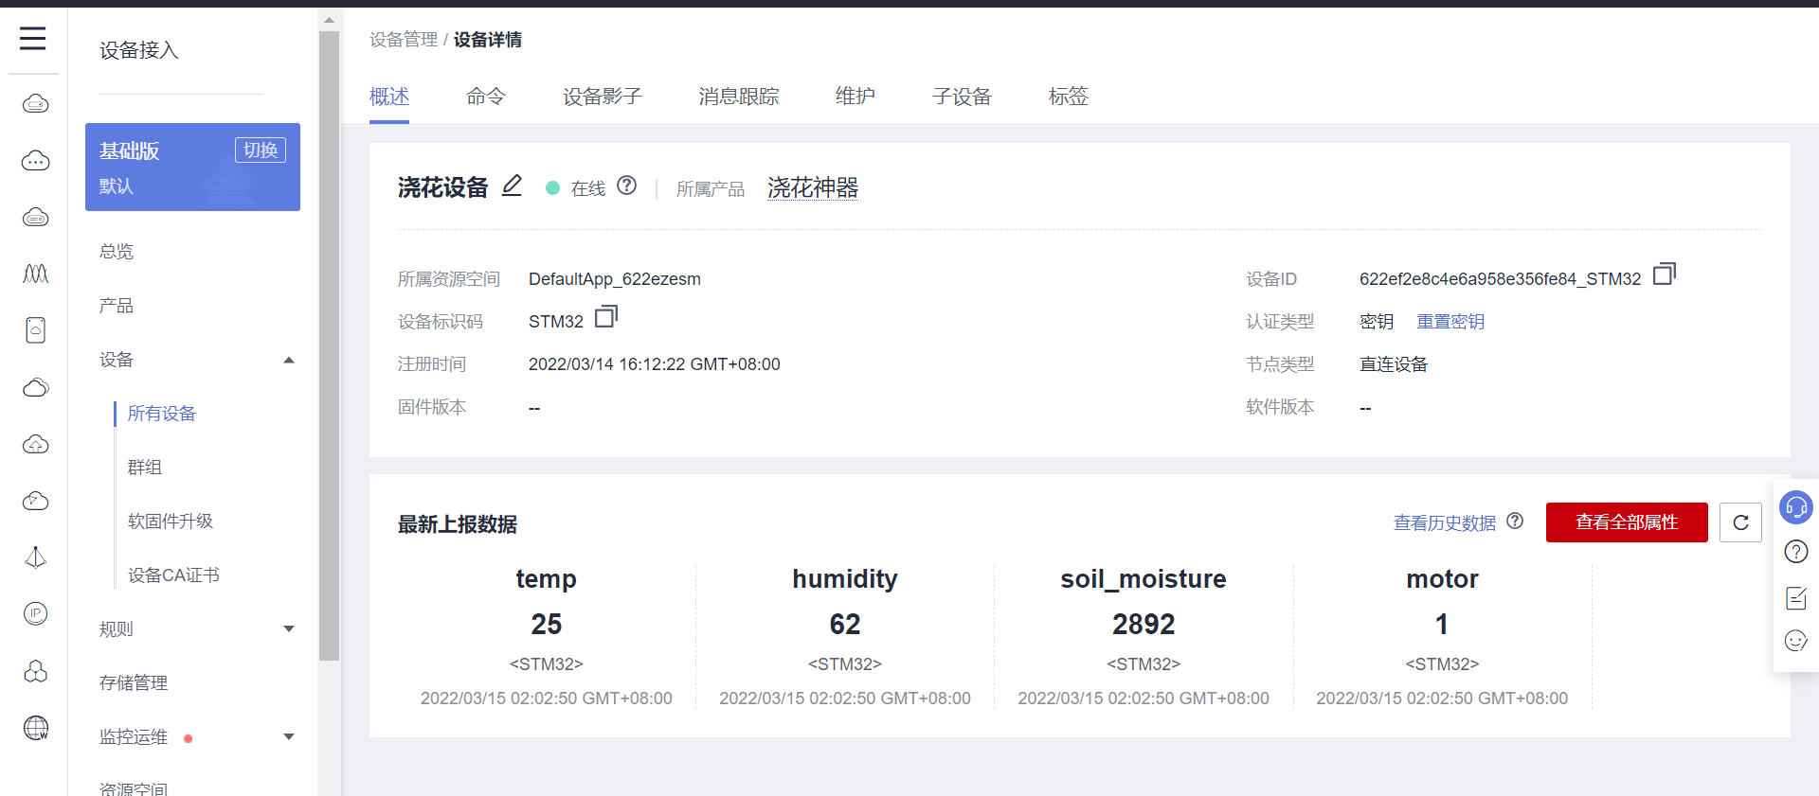Open 存储管理 in the sidebar
The height and width of the screenshot is (796, 1819).
pyautogui.click(x=134, y=683)
